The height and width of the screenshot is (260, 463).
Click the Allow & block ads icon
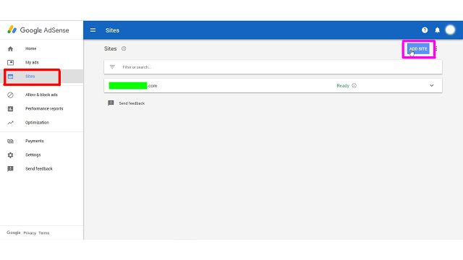click(x=10, y=95)
